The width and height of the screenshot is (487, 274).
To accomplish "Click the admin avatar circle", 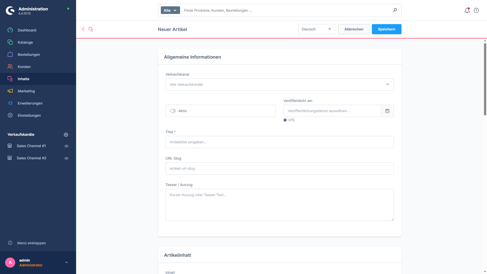I will click(x=10, y=263).
